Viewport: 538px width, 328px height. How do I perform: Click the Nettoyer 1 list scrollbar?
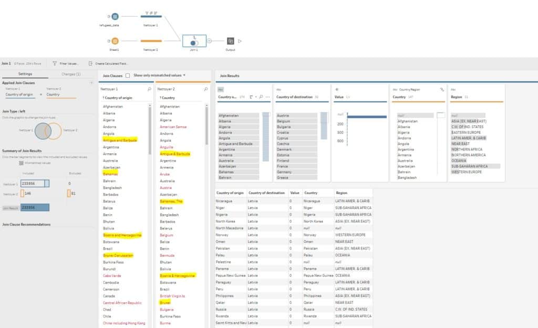150,130
